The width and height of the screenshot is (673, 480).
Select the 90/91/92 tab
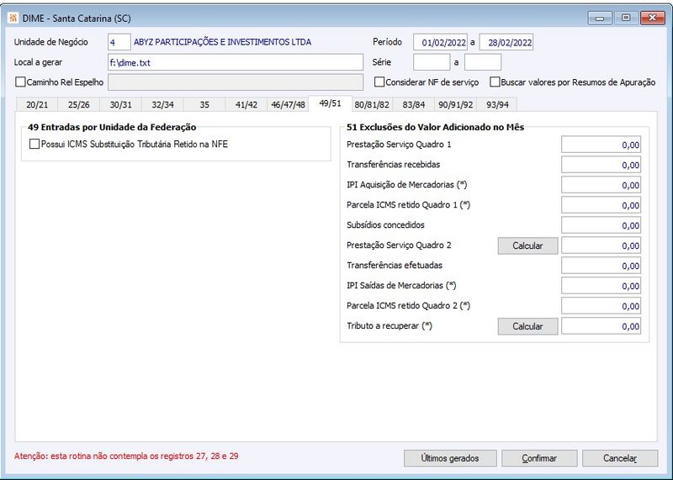point(455,105)
